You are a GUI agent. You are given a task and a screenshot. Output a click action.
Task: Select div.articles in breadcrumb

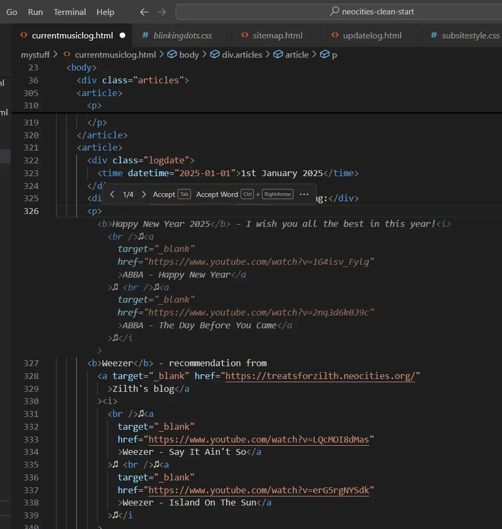coord(242,54)
